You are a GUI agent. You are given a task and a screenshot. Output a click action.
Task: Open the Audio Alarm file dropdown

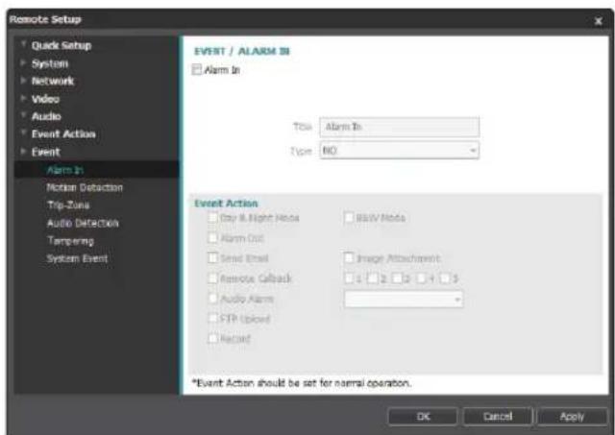[x=404, y=300]
